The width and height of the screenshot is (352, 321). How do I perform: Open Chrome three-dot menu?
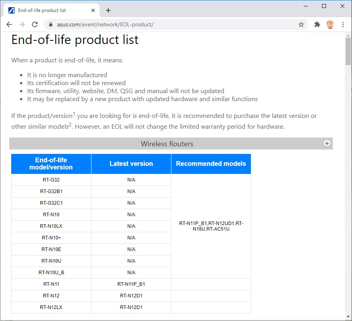click(343, 24)
